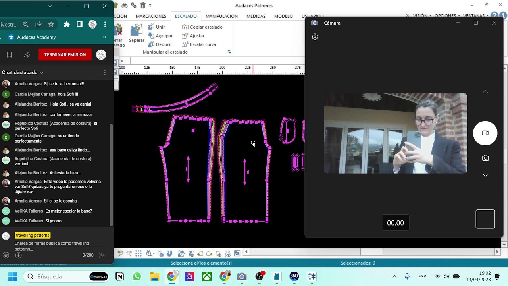
Task: Click the plus icon beside chat emoji button
Action: coord(18,255)
